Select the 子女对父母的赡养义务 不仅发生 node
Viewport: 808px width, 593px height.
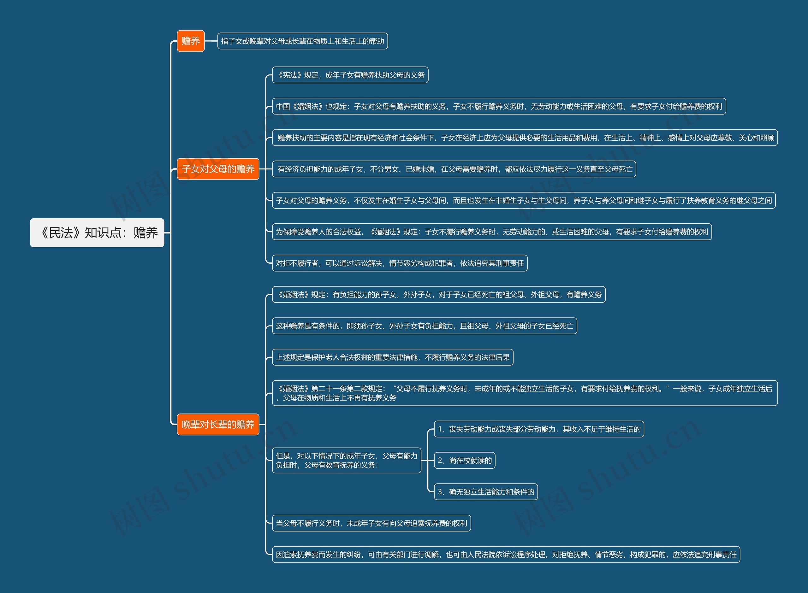click(523, 200)
